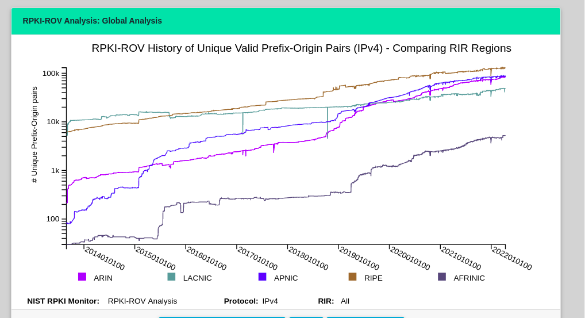The height and width of the screenshot is (318, 585).
Task: Toggle the ARIN series via legend label
Action: 103,278
